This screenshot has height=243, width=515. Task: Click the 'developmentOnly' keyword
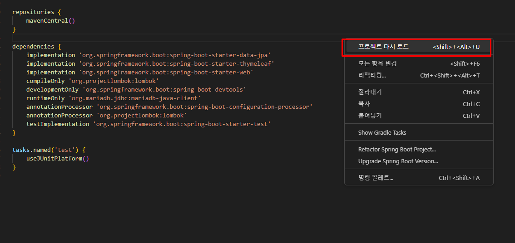(x=53, y=89)
